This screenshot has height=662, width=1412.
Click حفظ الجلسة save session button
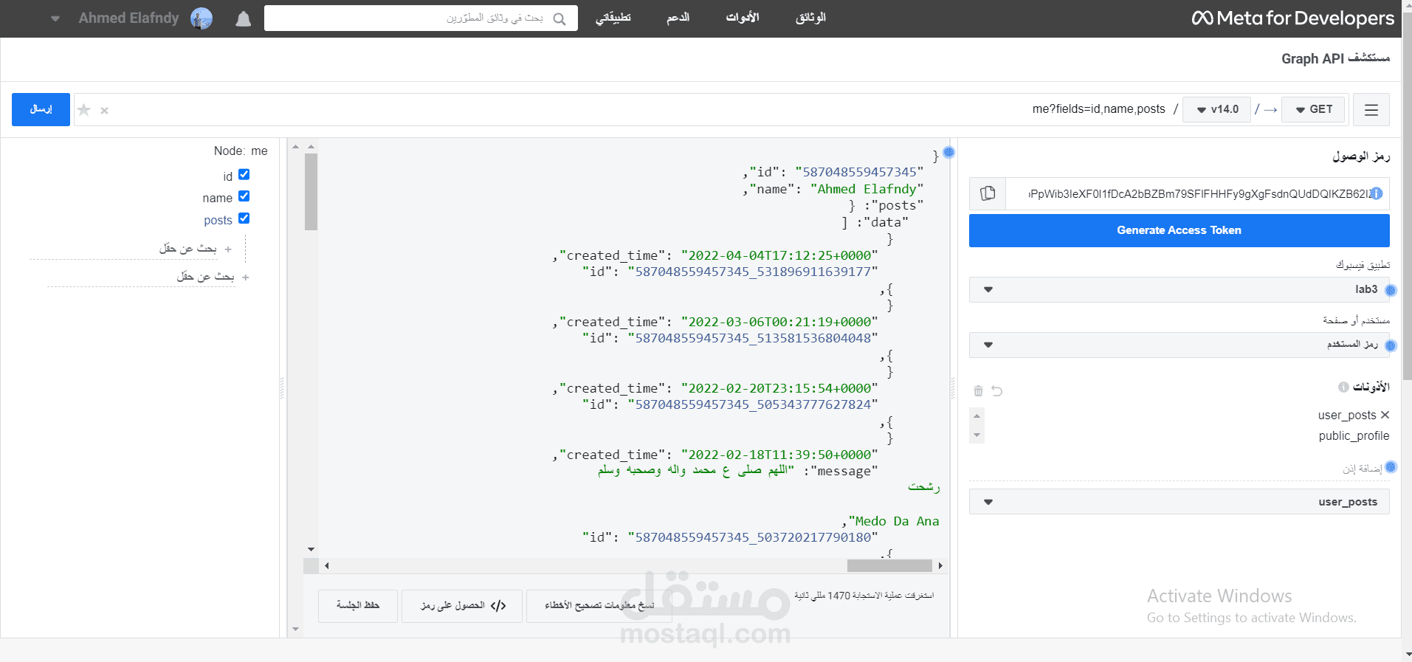click(x=358, y=606)
